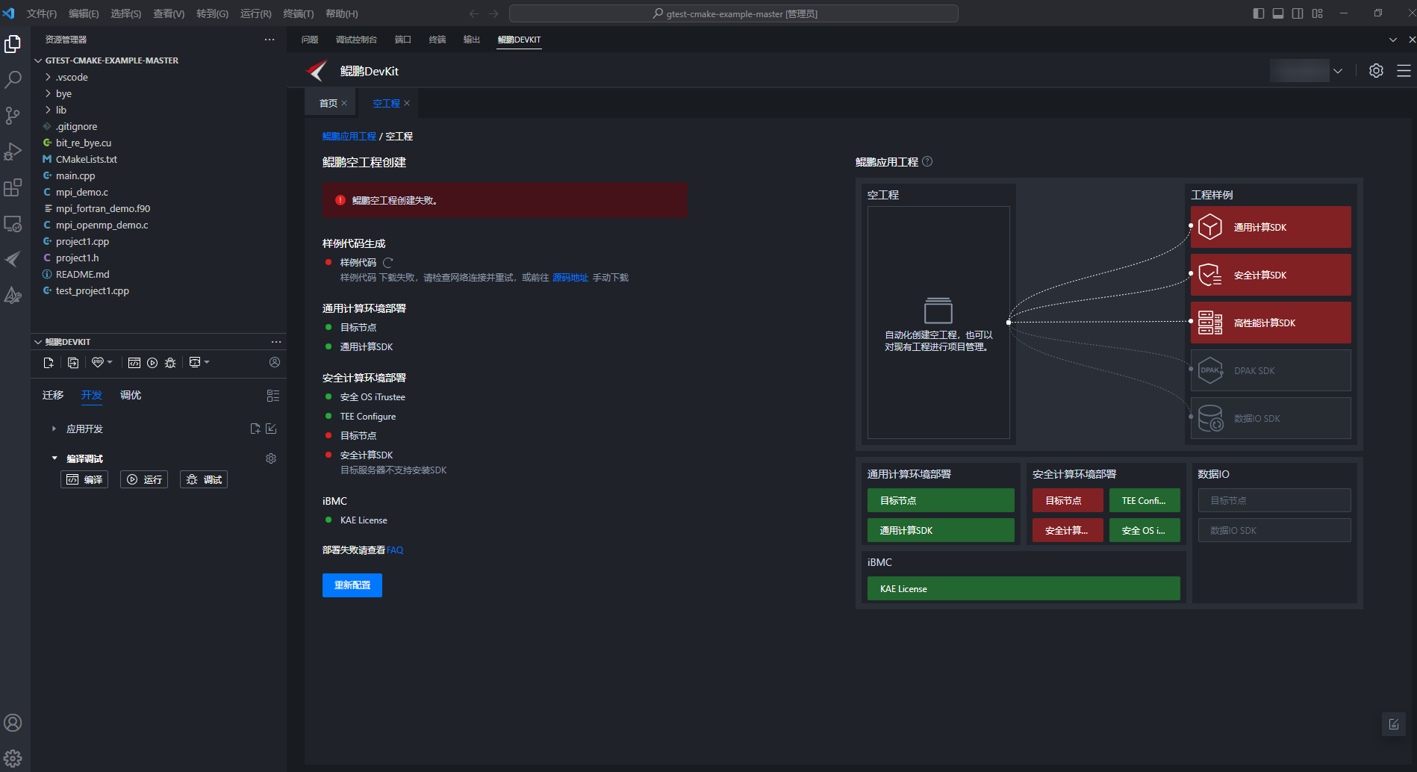Viewport: 1417px width, 772px height.
Task: Open Manage gear in the activity bar
Action: click(x=13, y=759)
